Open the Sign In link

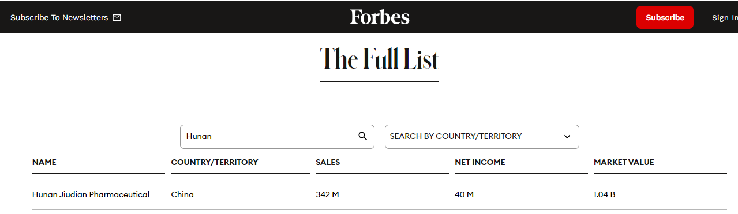pos(725,18)
